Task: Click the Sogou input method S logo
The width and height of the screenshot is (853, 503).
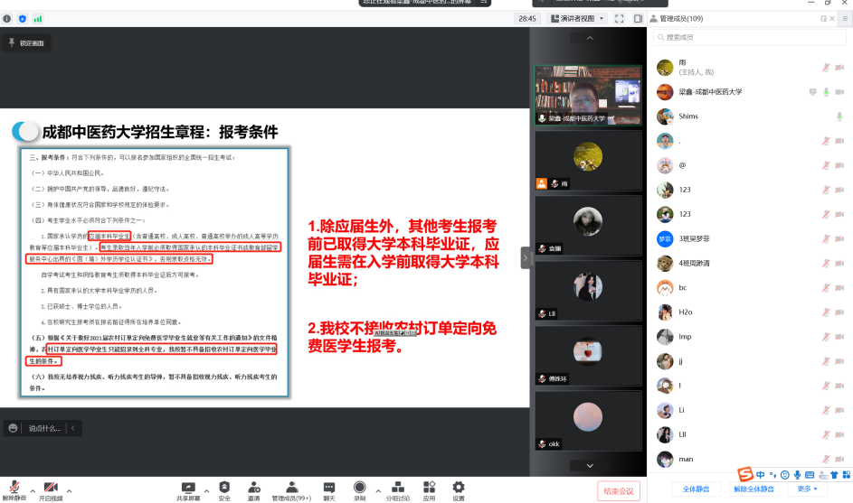Action: coord(745,474)
